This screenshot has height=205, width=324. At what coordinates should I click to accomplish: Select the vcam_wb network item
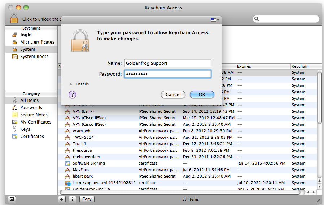(187, 131)
